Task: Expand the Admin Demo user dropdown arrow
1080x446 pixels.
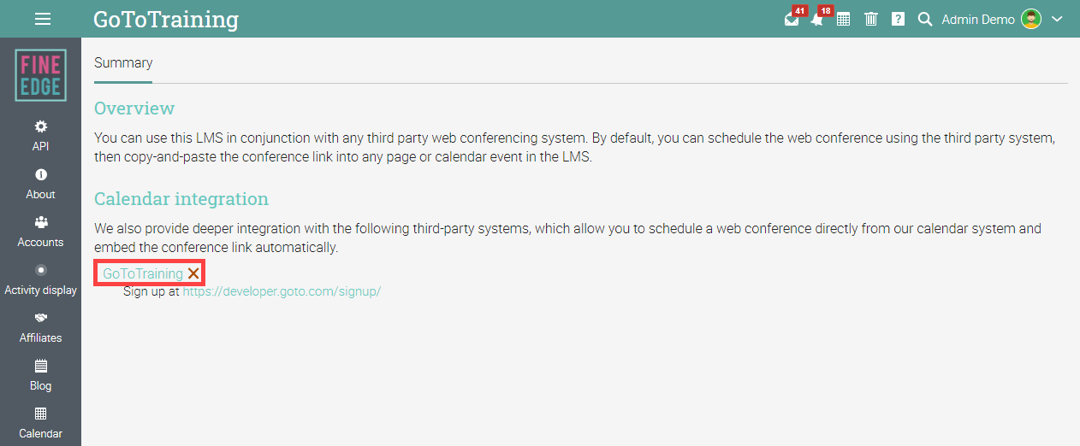Action: 1057,19
